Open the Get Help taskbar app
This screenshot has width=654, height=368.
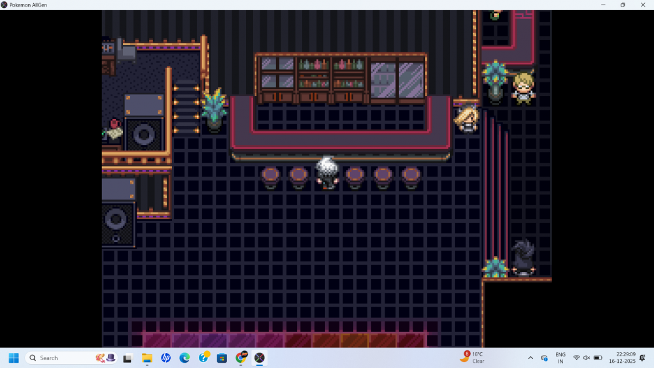click(x=204, y=358)
